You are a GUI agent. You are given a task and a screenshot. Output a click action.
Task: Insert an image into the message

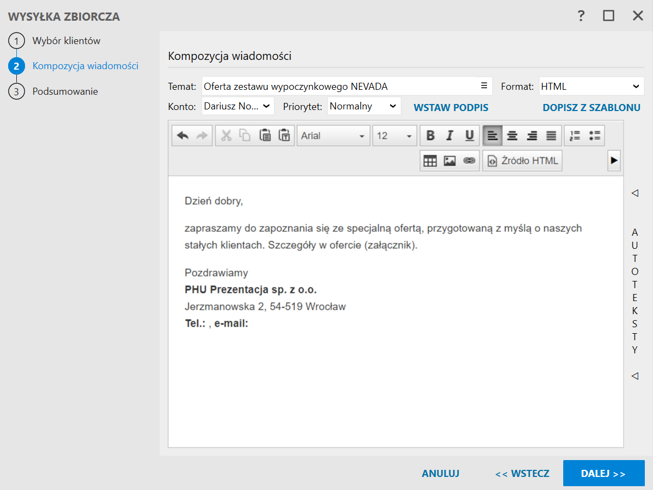[449, 161]
